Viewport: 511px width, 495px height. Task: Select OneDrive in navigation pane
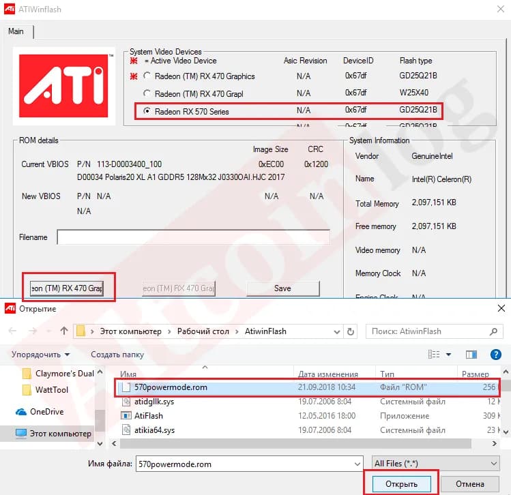(40, 412)
